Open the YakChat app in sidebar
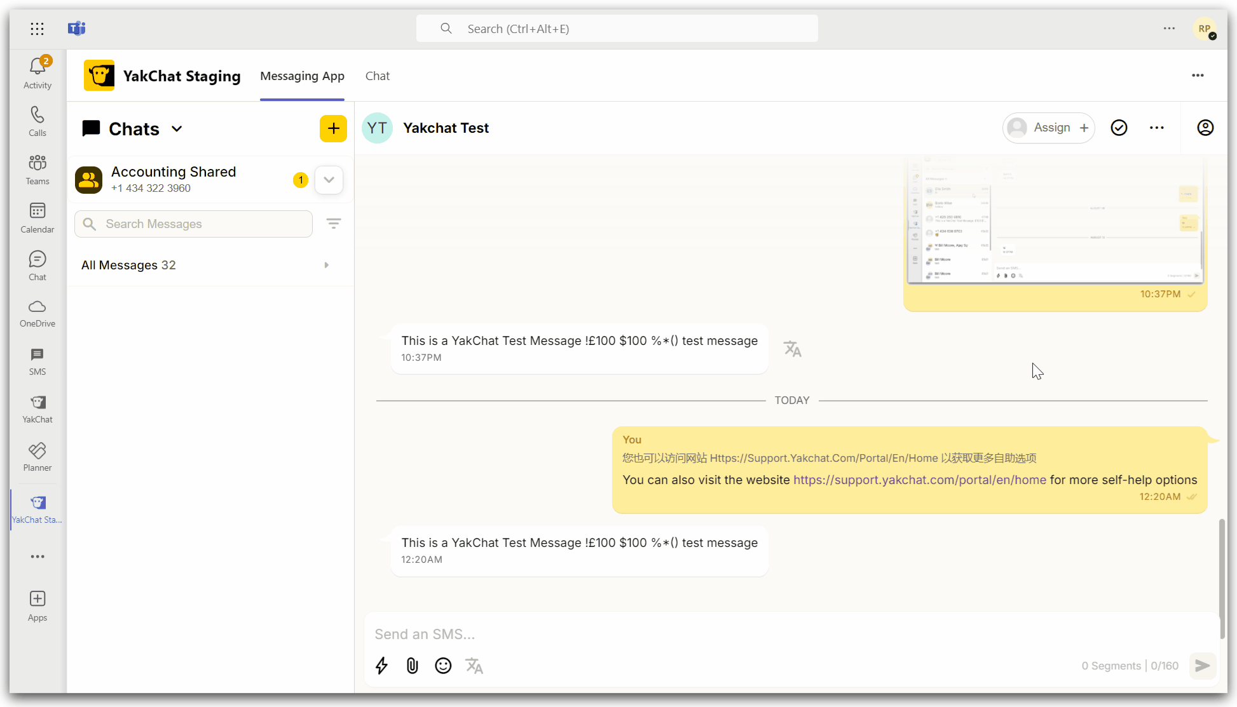Image resolution: width=1237 pixels, height=707 pixels. pos(38,410)
